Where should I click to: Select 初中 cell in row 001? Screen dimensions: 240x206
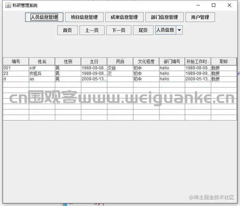(x=146, y=68)
